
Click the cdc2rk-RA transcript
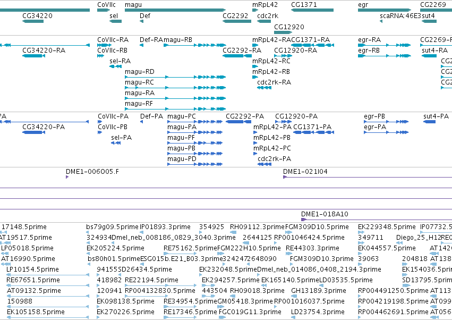coord(265,88)
